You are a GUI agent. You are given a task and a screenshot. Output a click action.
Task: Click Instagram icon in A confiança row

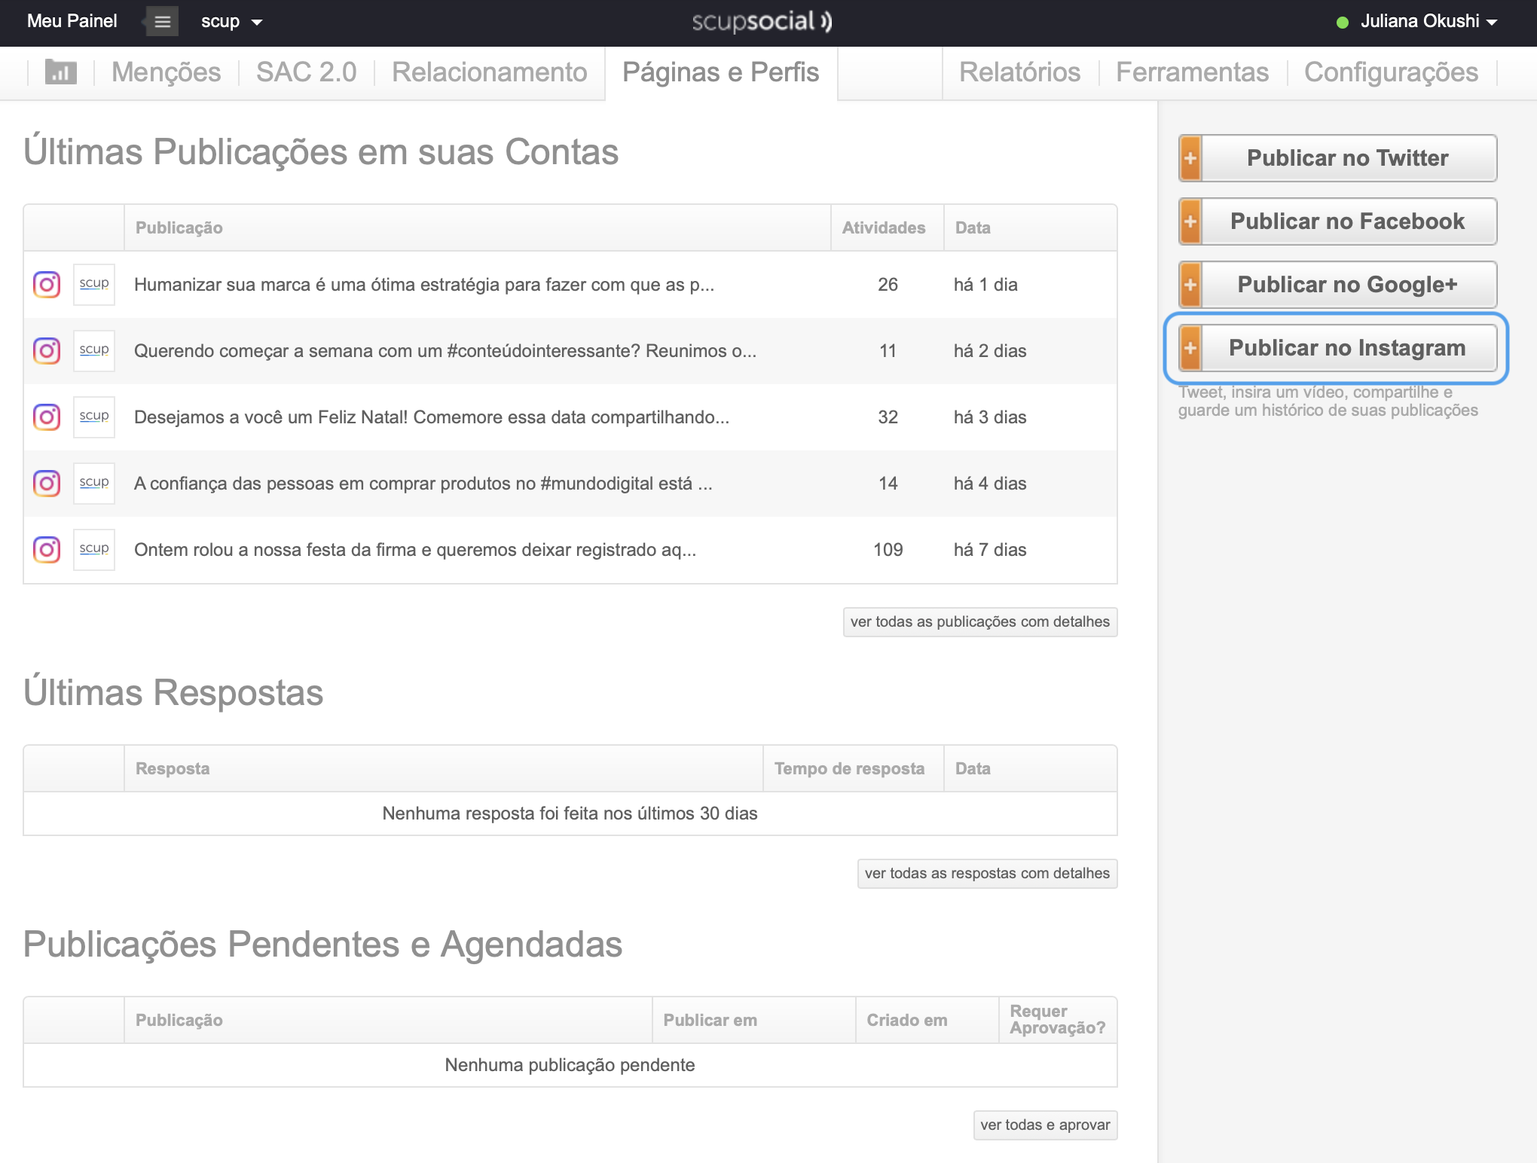point(47,484)
